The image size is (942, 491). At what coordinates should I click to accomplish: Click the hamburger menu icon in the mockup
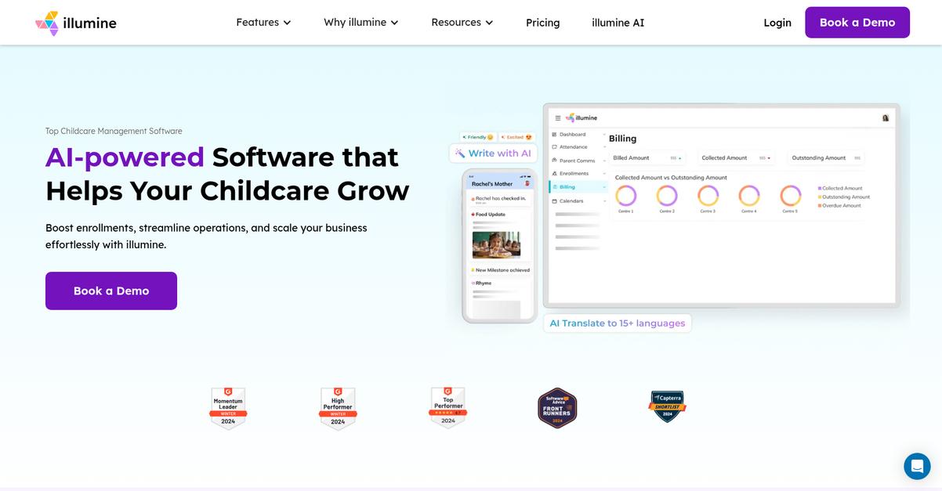pyautogui.click(x=558, y=118)
